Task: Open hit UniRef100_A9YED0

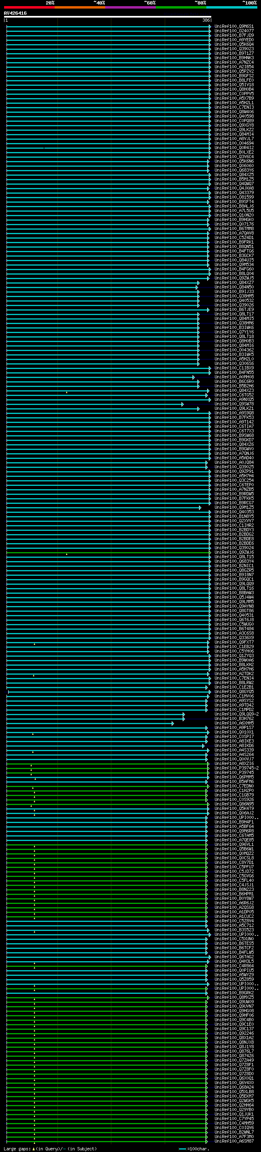Action: point(234,40)
